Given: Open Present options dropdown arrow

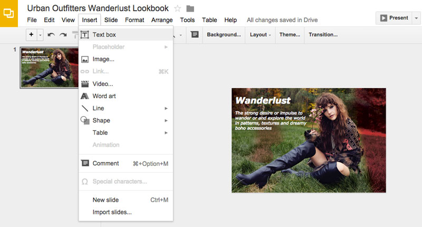Looking at the screenshot, I should pos(416,18).
